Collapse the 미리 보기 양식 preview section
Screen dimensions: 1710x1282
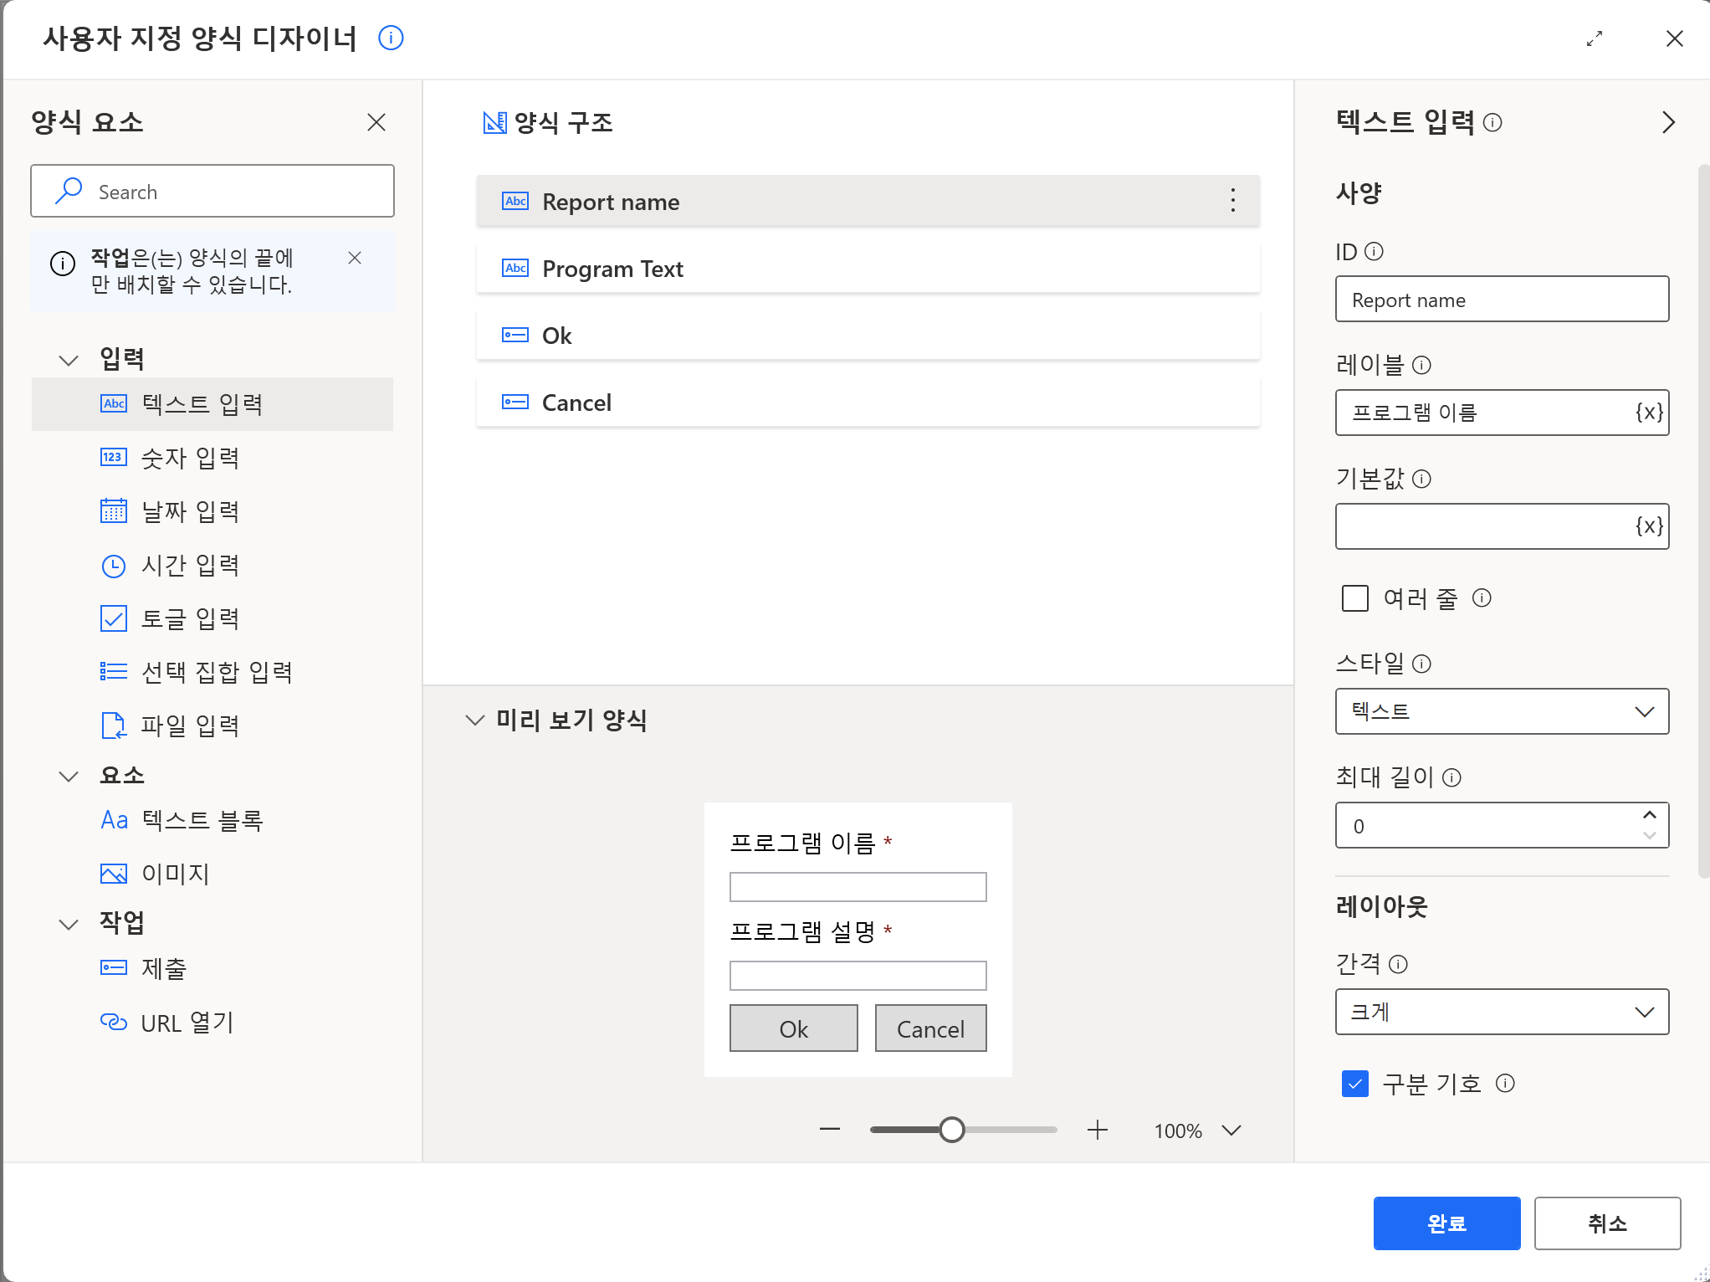pos(475,720)
